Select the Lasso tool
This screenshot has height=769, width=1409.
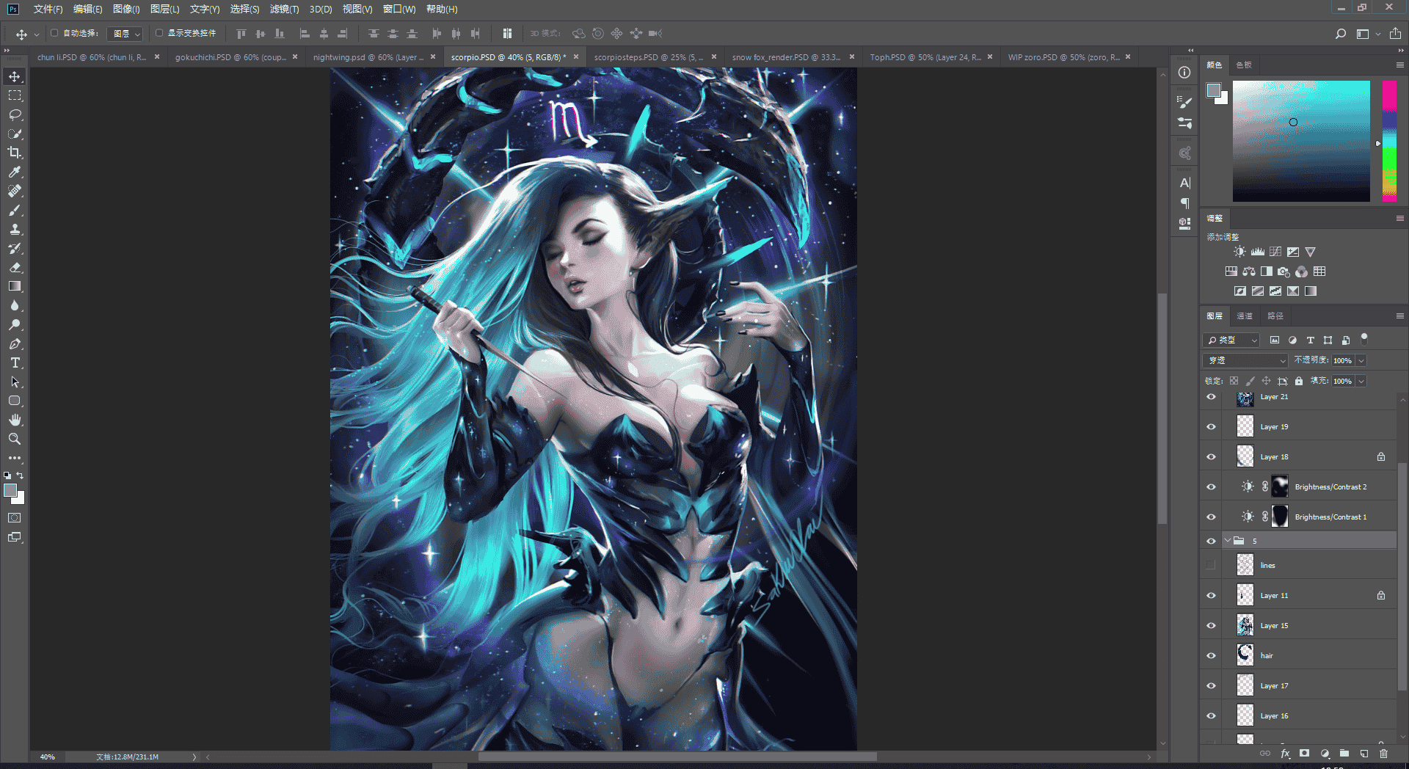coord(15,114)
